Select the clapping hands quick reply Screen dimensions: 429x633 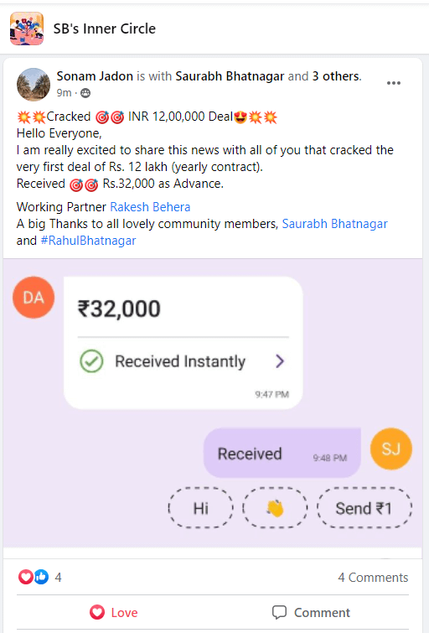pos(275,508)
